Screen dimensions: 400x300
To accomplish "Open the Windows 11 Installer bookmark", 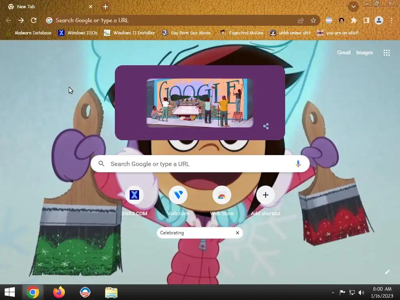I will (x=130, y=33).
